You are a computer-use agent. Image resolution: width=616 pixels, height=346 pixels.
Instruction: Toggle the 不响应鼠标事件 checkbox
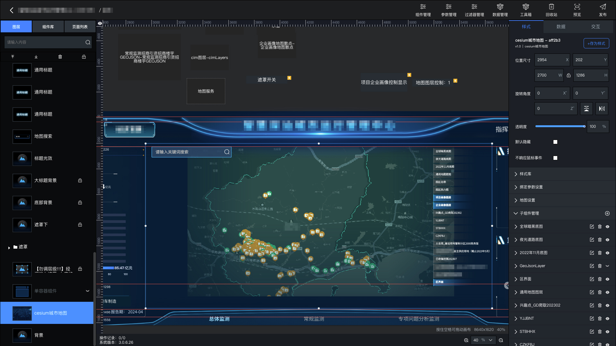(x=555, y=158)
